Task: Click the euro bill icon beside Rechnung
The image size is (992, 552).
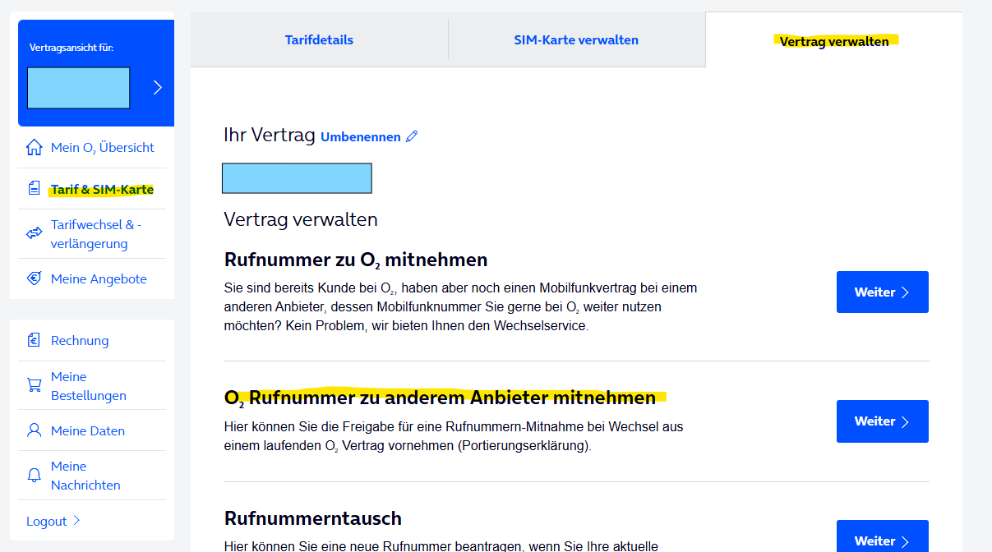Action: (34, 340)
